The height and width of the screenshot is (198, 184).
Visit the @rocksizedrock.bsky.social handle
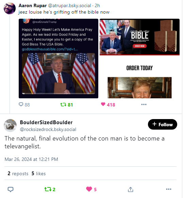point(48,129)
